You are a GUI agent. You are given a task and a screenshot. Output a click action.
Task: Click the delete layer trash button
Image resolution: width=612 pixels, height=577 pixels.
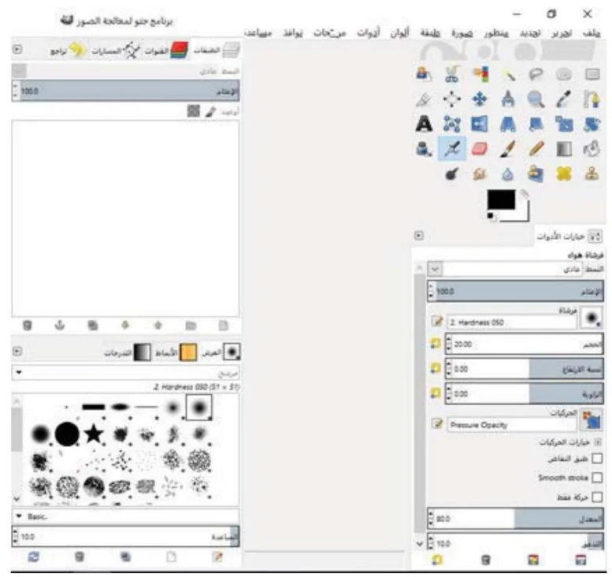click(28, 326)
